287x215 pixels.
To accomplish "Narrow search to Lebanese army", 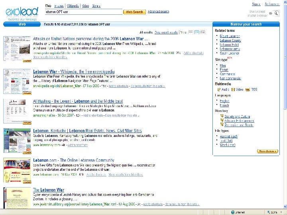I will (230, 49).
